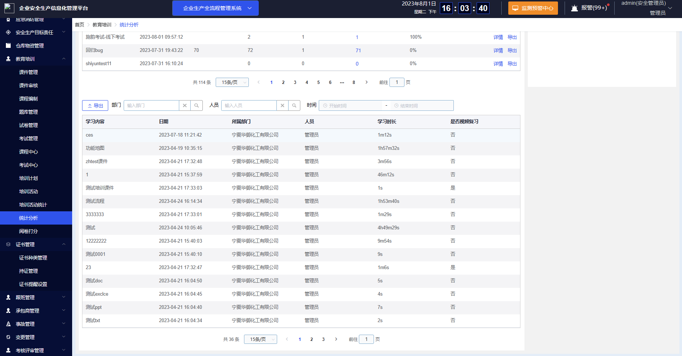Click 导出 for the shiyuntest11 row
682x356 pixels.
512,64
